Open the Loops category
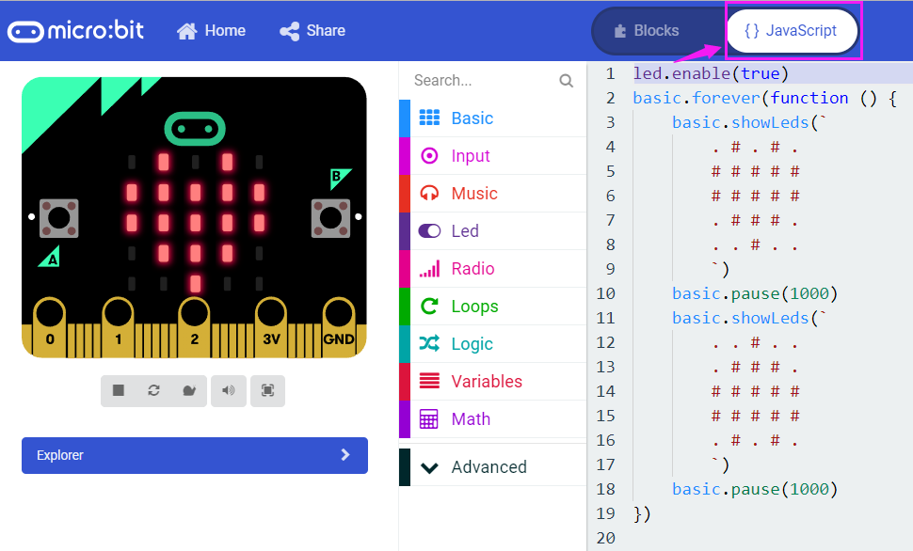Screen dimensions: 913x551 click(492, 306)
